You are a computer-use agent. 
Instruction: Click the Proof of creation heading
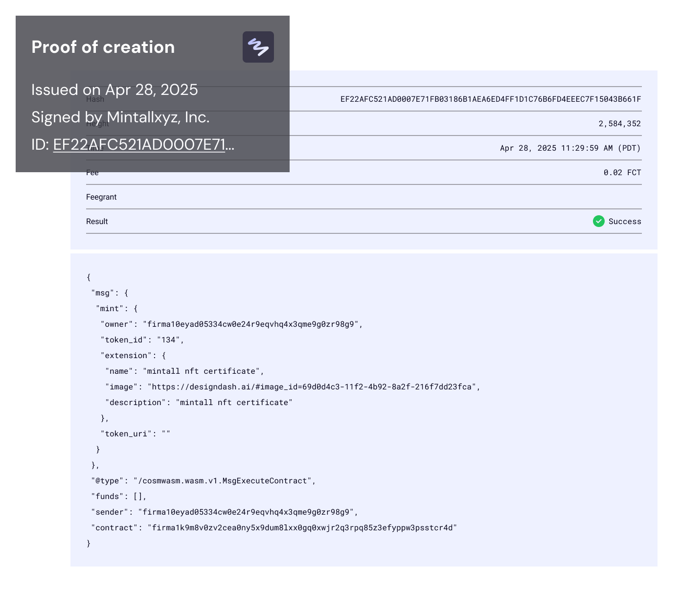tap(103, 47)
